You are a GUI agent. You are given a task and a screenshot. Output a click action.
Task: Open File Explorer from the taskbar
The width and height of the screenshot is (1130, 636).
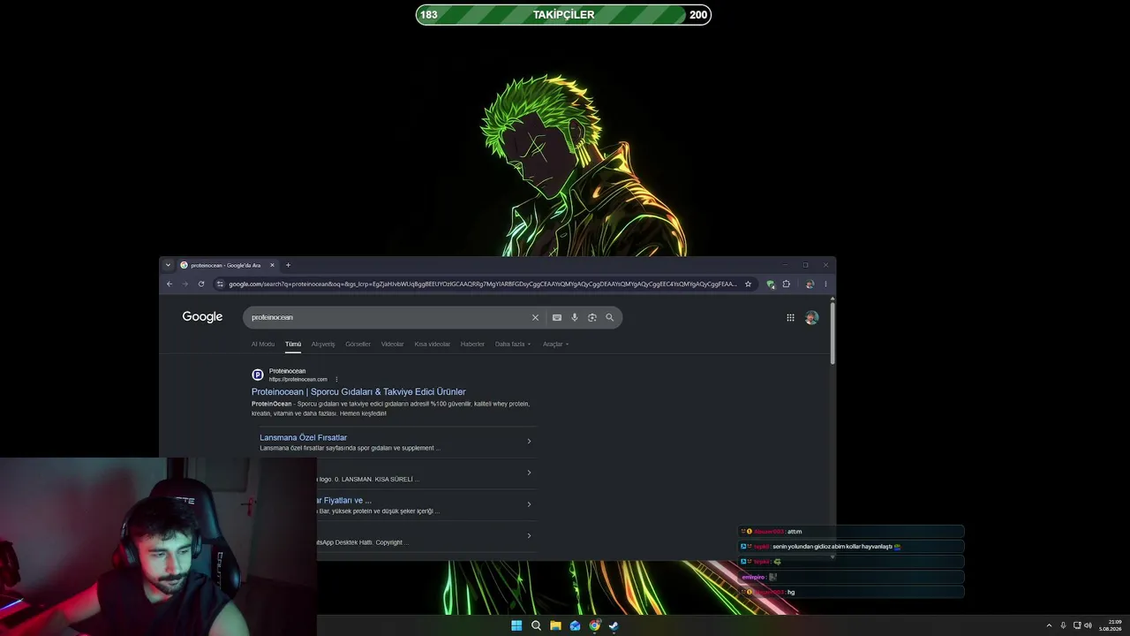555,625
